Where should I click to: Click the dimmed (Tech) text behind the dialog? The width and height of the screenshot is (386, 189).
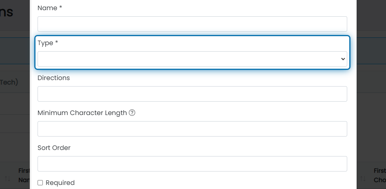[9, 82]
